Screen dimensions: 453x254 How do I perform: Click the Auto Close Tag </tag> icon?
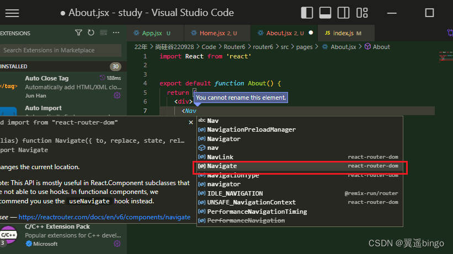click(x=9, y=86)
